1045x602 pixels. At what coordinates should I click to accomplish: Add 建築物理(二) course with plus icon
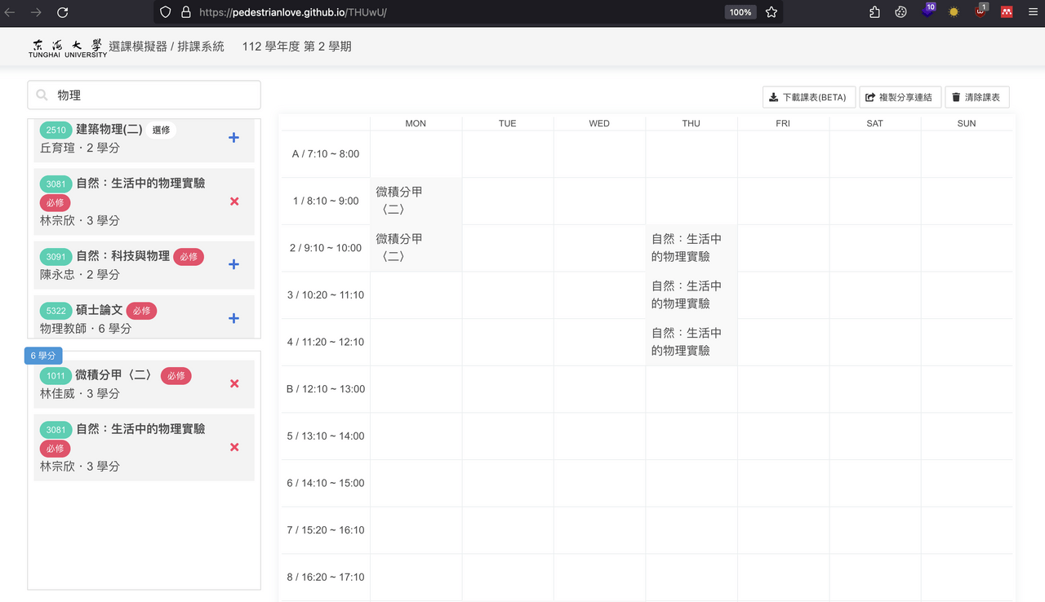click(x=233, y=138)
